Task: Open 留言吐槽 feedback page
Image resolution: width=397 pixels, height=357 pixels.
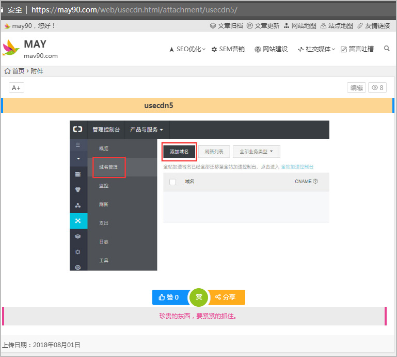Action: 357,49
